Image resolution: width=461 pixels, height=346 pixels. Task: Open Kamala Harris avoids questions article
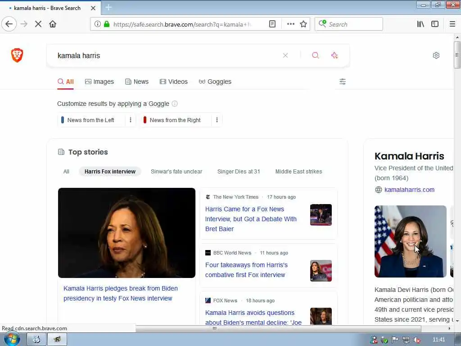pyautogui.click(x=253, y=318)
